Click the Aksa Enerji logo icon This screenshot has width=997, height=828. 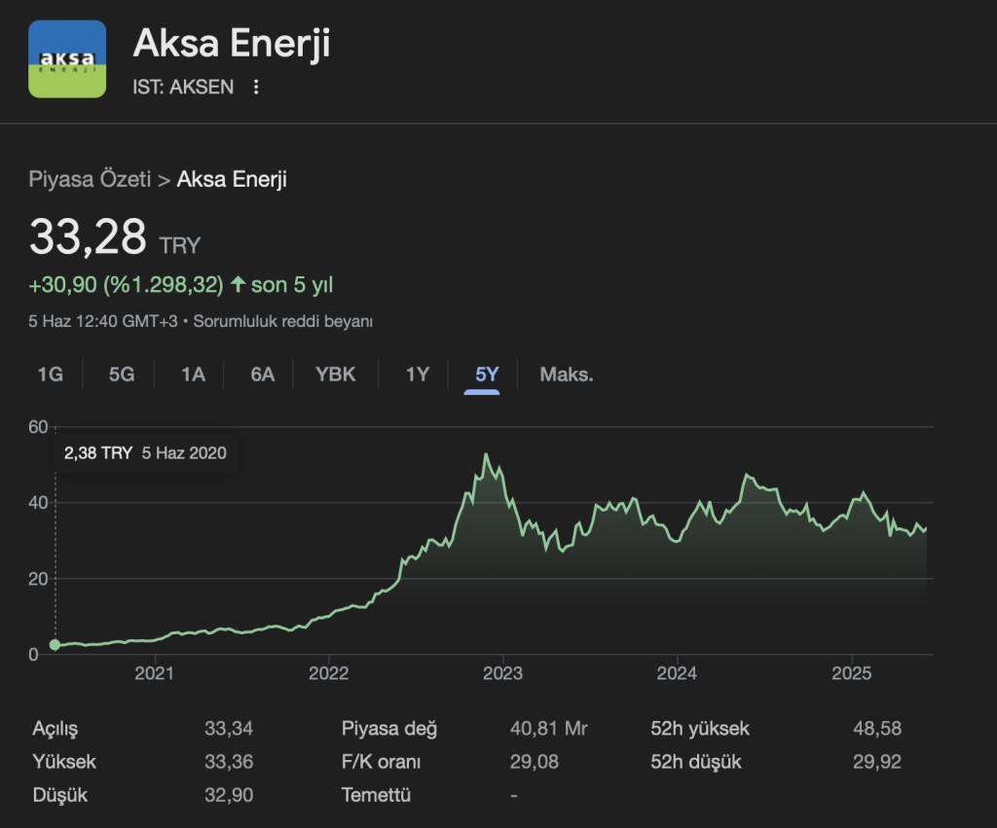coord(67,58)
